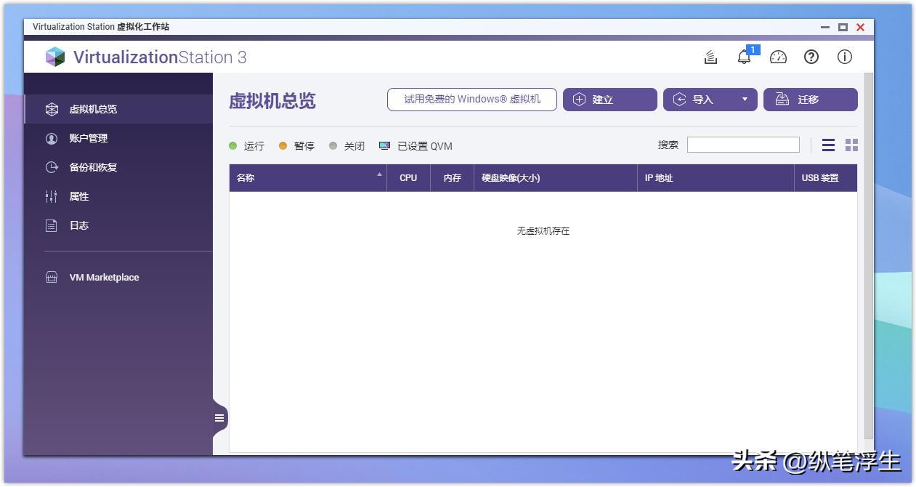This screenshot has height=487, width=916.
Task: Open the notifications bell with badge 1
Action: (744, 56)
